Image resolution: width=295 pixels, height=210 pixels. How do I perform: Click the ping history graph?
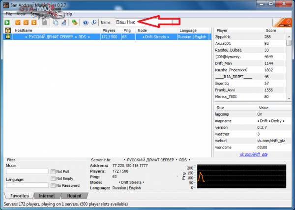tap(241, 177)
